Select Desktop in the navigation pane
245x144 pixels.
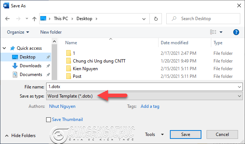pos(26,57)
